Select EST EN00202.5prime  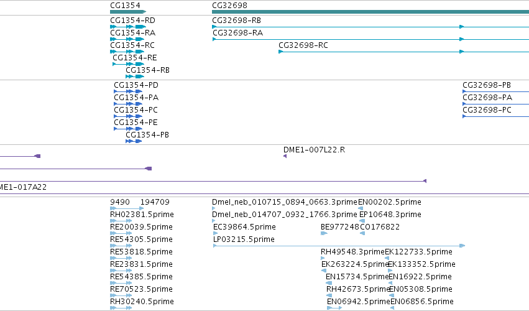pos(390,202)
